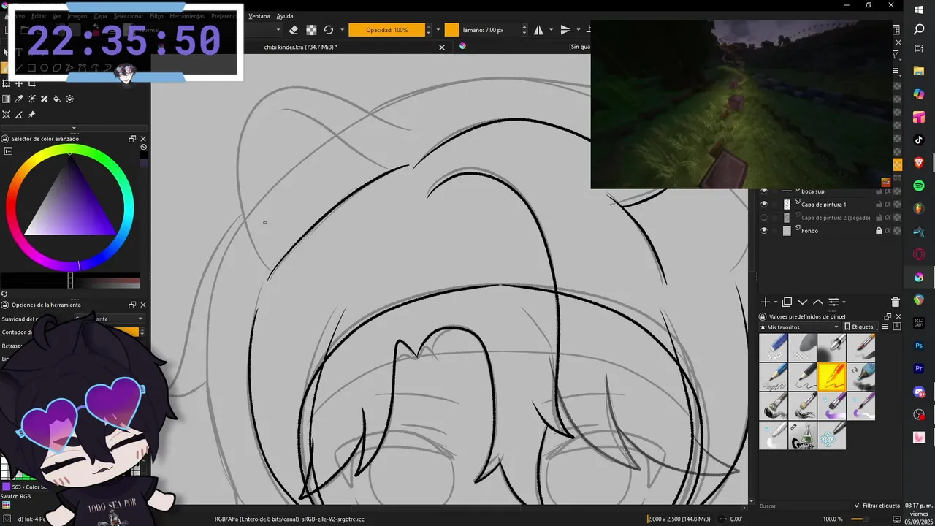The height and width of the screenshot is (526, 935).
Task: Click the Buscar preset search field
Action: (804, 506)
